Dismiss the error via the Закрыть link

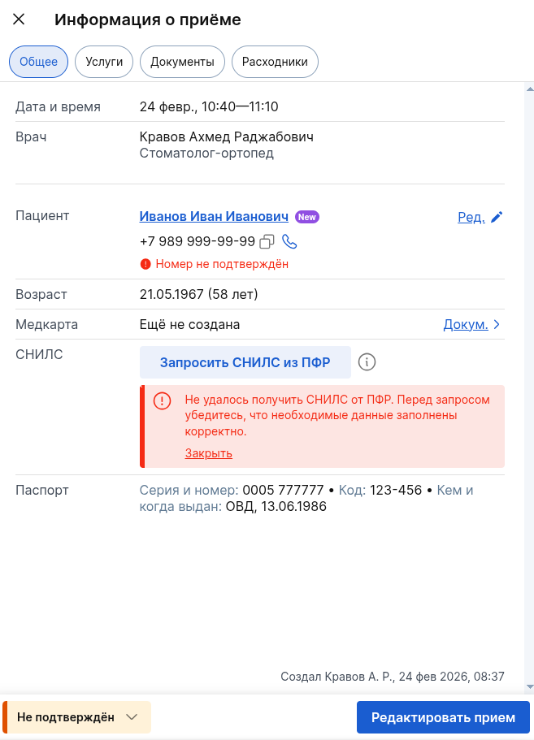coord(208,452)
